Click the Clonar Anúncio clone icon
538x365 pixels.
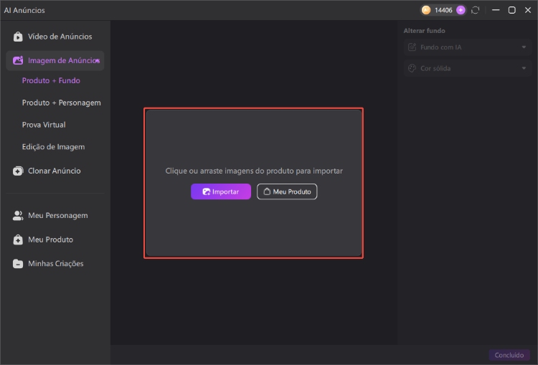[x=18, y=171]
